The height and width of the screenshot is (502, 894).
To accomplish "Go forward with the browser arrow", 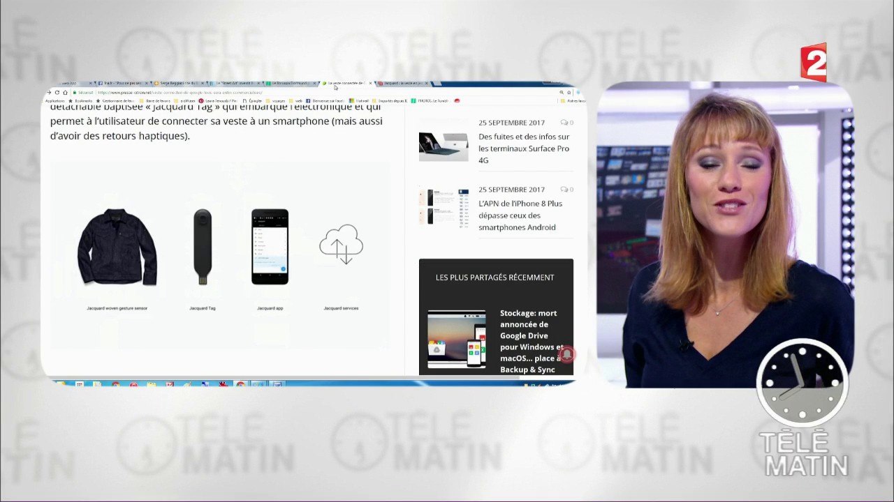I will click(49, 92).
